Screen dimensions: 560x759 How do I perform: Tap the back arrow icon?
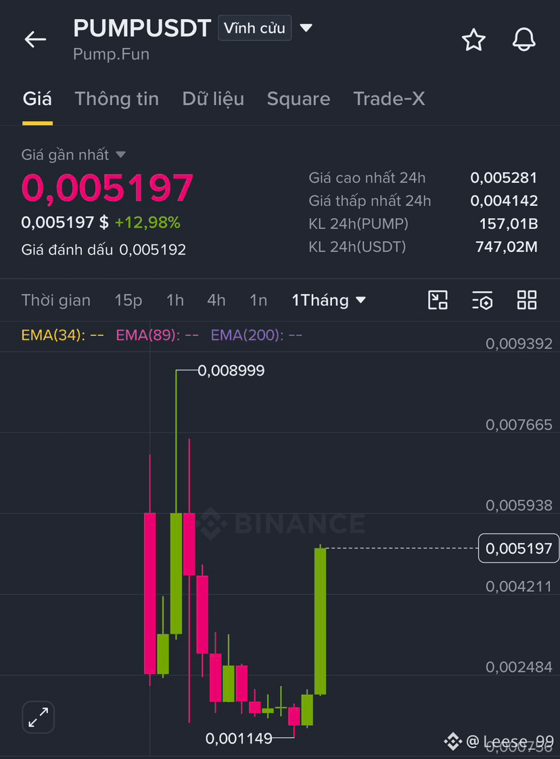point(35,39)
